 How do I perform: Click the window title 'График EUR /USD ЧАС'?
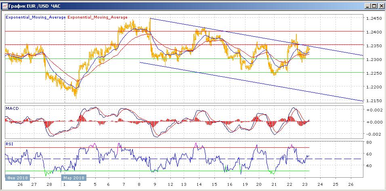(34, 6)
